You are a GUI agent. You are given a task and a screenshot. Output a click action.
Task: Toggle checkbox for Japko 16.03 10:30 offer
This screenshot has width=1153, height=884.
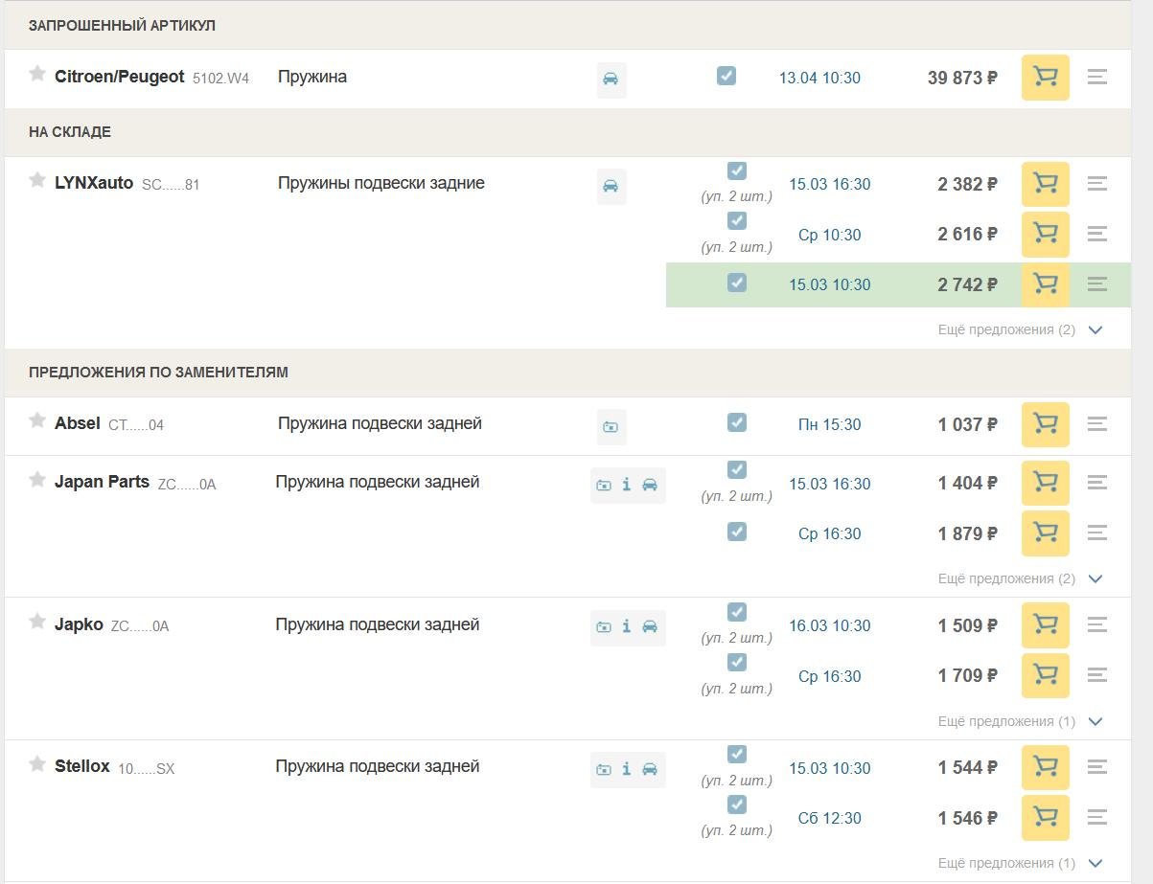(737, 612)
